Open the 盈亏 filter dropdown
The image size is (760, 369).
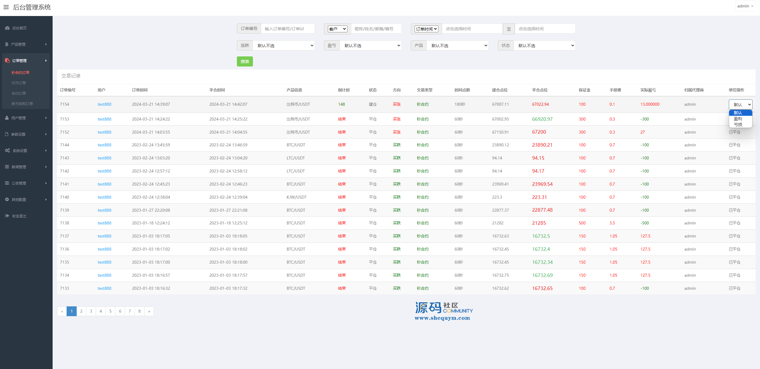tap(371, 45)
